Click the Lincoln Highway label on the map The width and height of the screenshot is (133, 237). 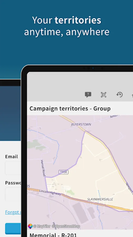pyautogui.click(x=50, y=192)
